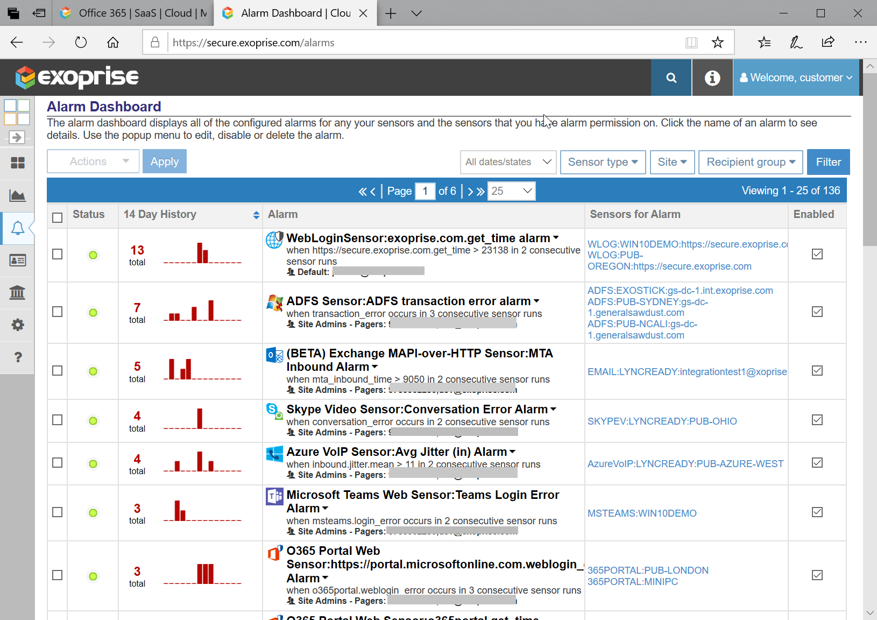Go to browser home page

pos(113,43)
